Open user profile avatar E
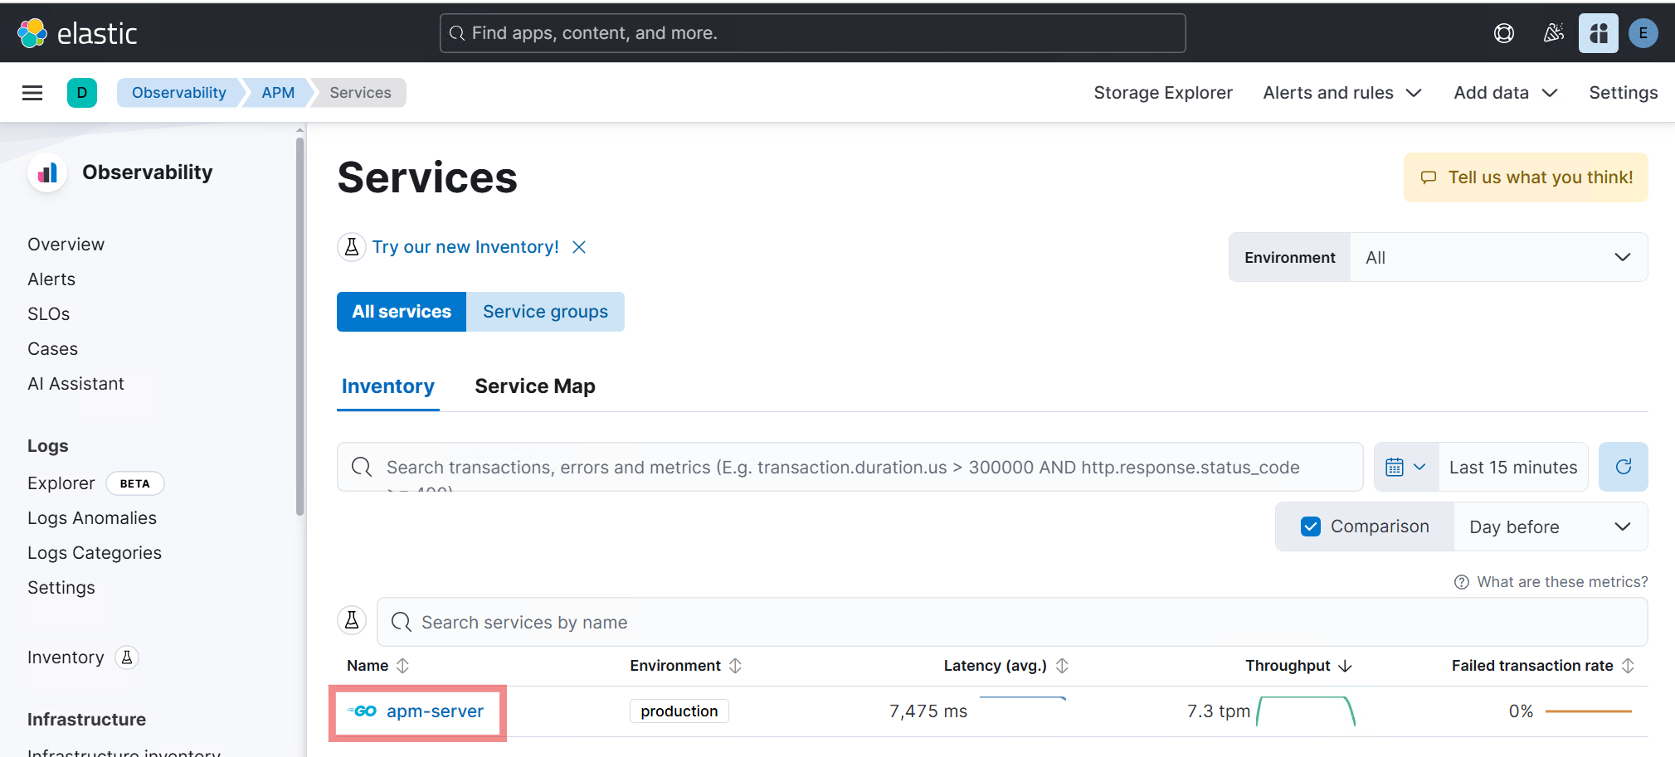This screenshot has width=1675, height=757. [1643, 33]
